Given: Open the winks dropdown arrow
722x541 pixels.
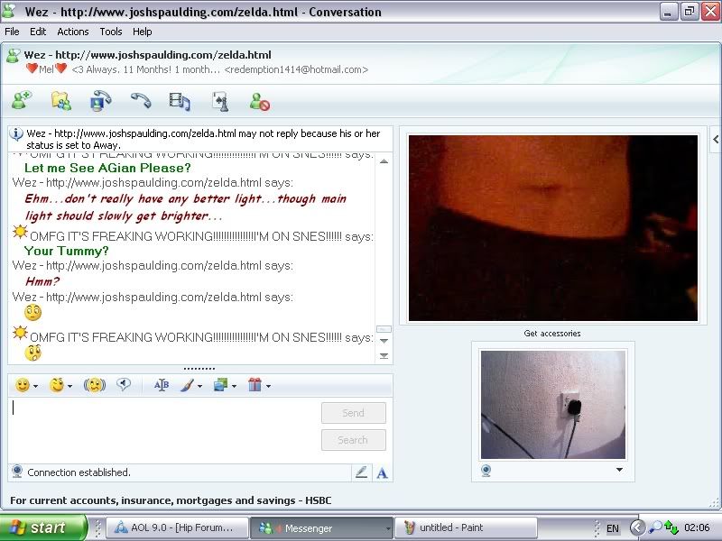Looking at the screenshot, I should pos(70,386).
